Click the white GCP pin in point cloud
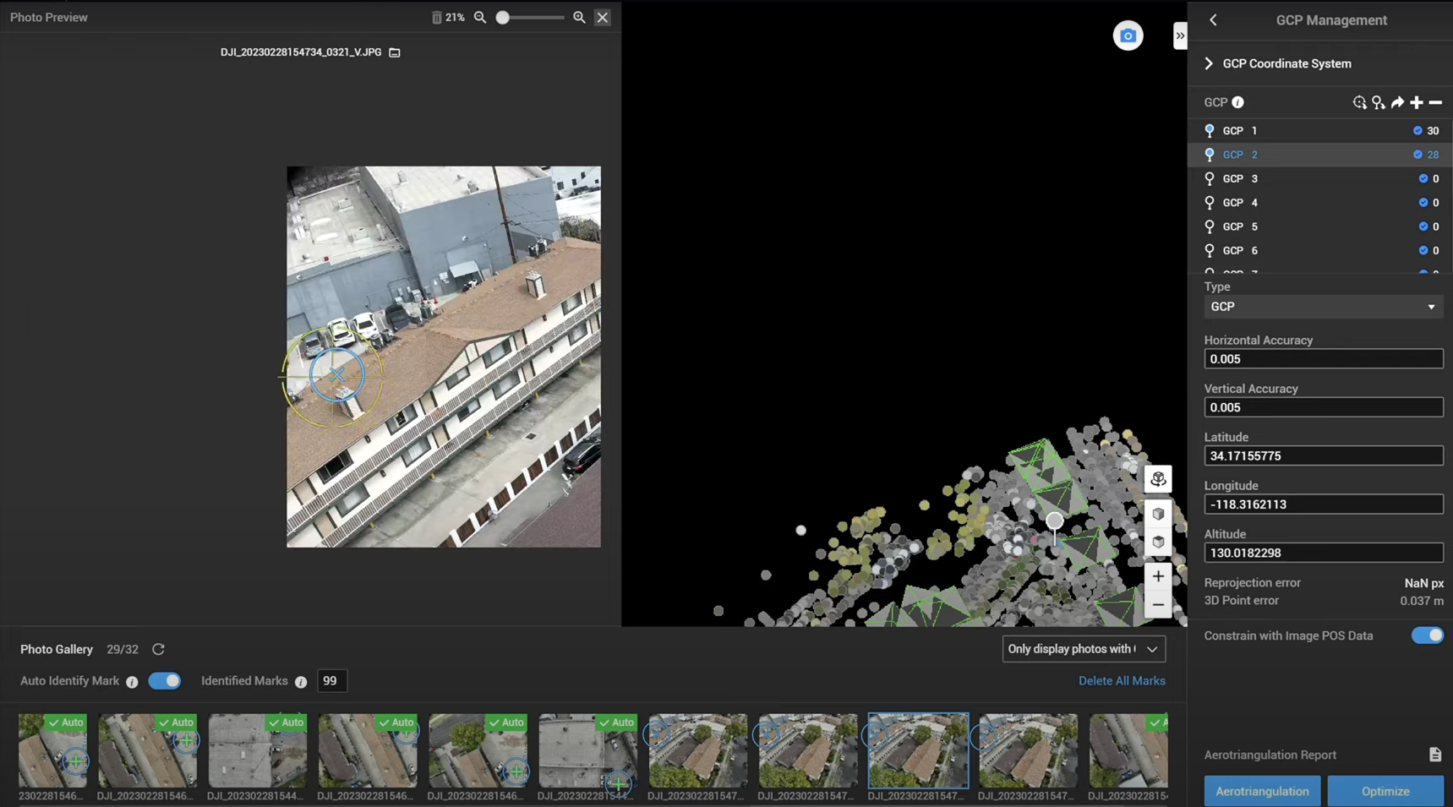This screenshot has width=1453, height=807. pos(1054,521)
